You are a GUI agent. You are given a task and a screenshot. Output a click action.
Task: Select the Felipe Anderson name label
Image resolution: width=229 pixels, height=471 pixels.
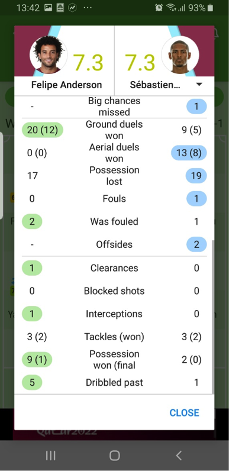[x=67, y=85]
